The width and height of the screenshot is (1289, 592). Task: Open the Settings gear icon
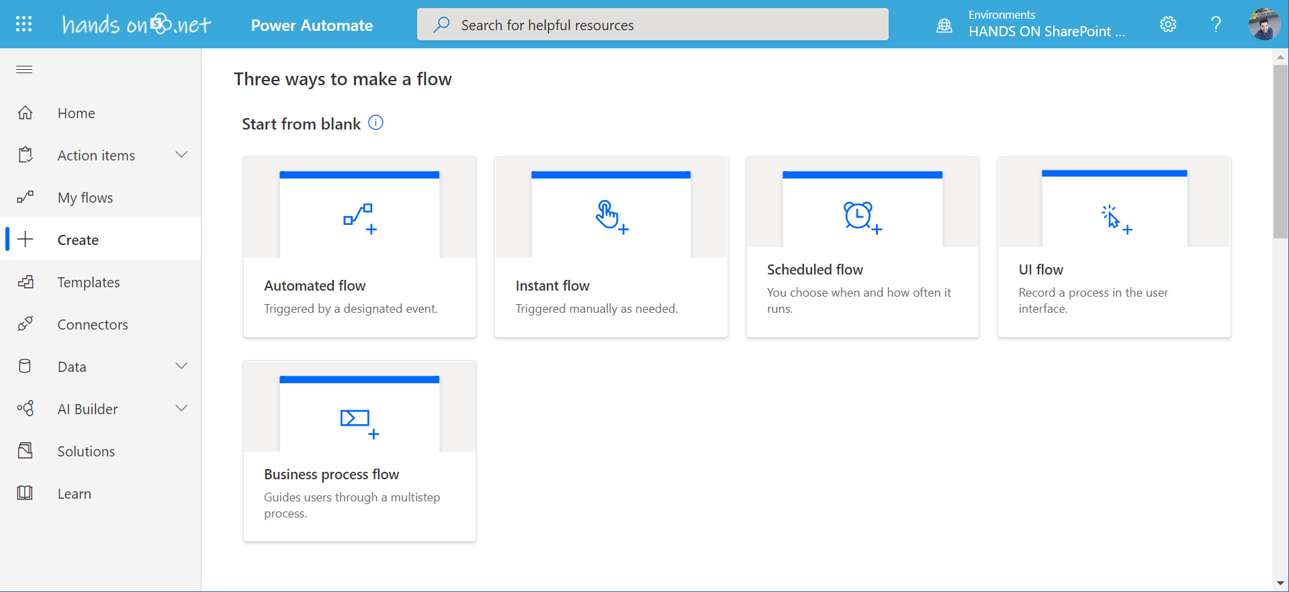coord(1168,25)
